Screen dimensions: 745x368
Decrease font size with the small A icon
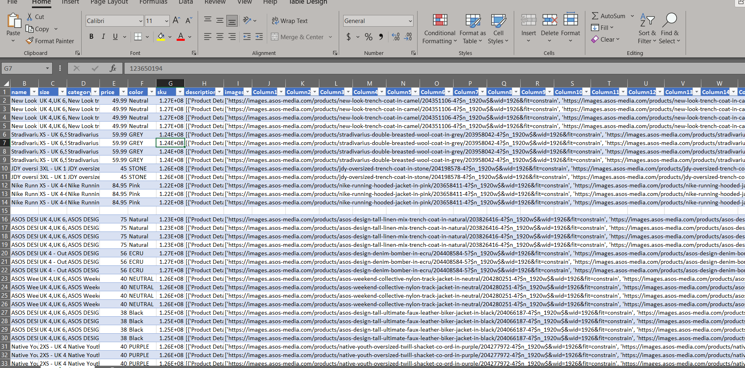click(x=189, y=20)
